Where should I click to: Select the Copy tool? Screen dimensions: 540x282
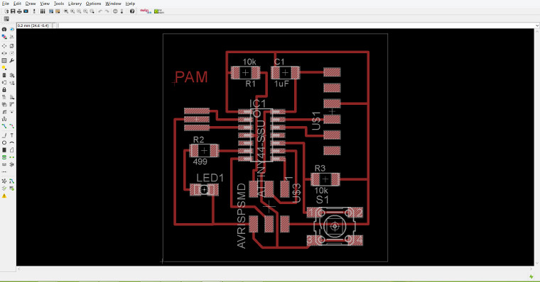point(11,46)
